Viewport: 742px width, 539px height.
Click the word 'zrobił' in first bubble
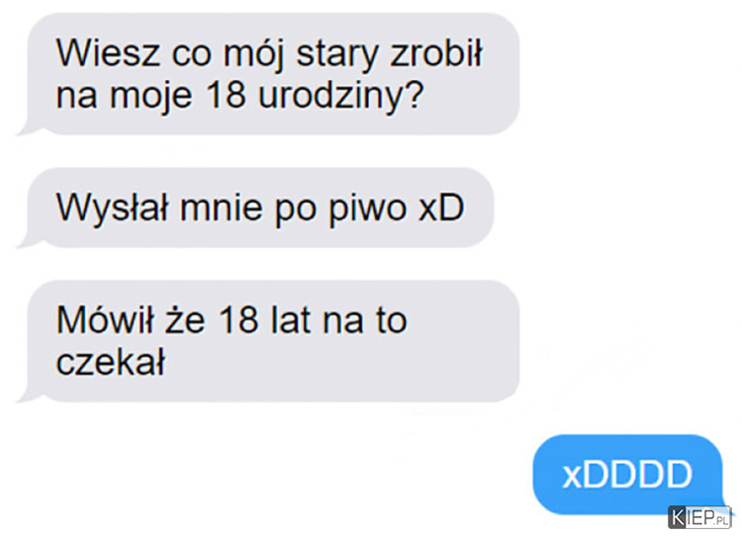pos(436,52)
